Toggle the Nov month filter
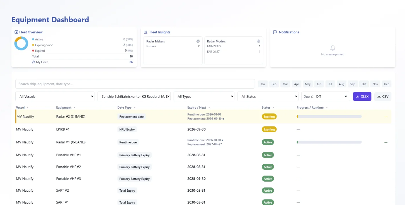 [x=375, y=84]
